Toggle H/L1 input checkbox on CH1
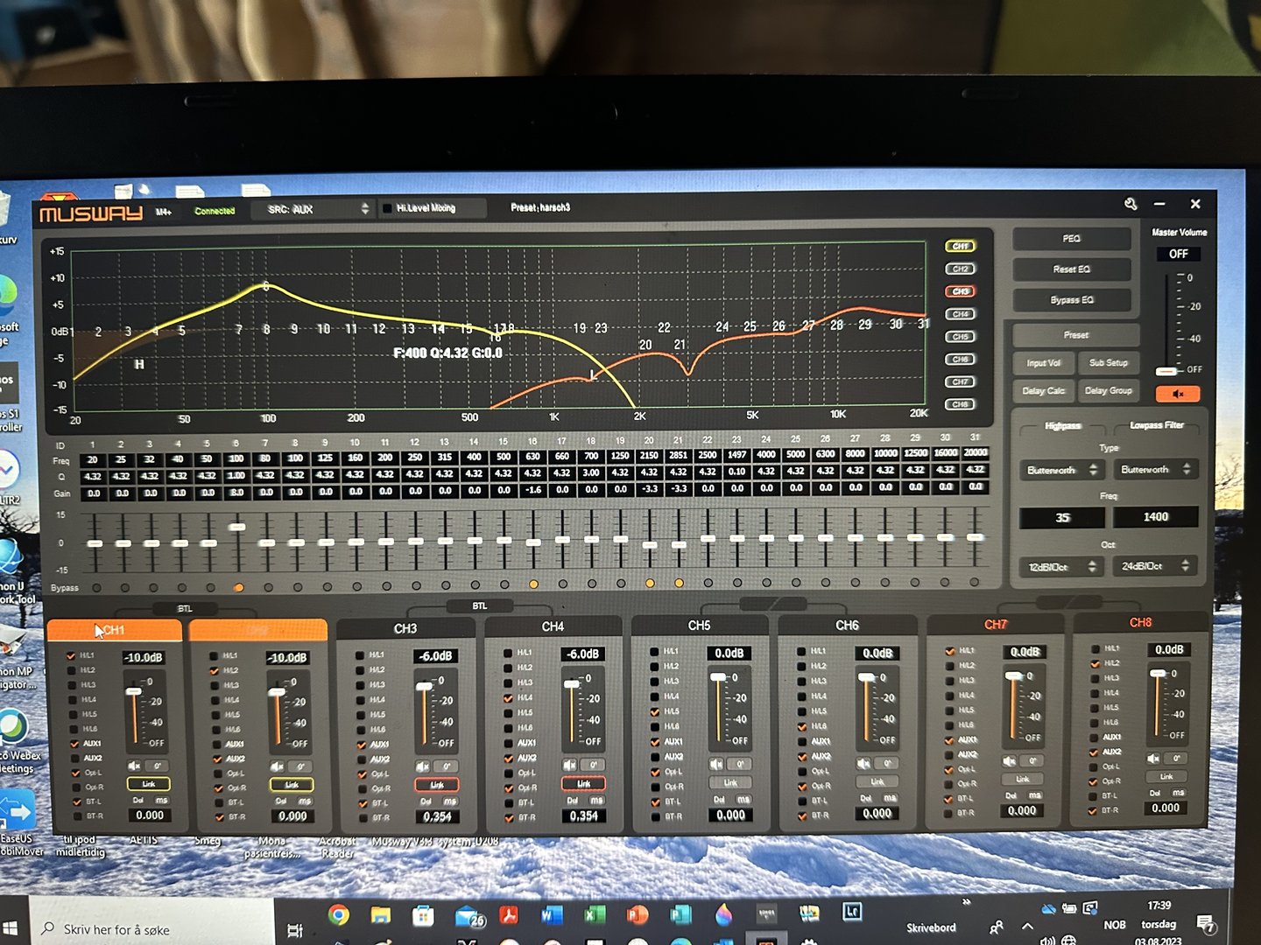 point(72,655)
